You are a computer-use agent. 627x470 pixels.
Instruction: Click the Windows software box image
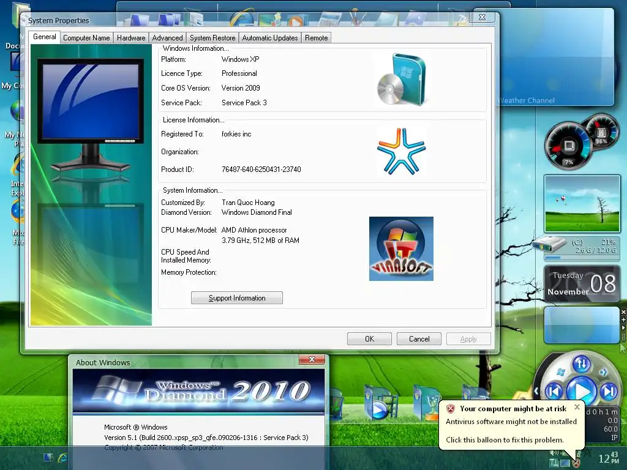[402, 80]
